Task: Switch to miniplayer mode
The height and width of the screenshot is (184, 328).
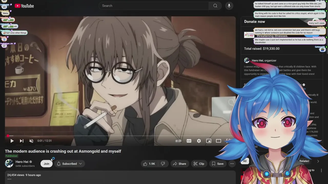Action: tap(209, 141)
